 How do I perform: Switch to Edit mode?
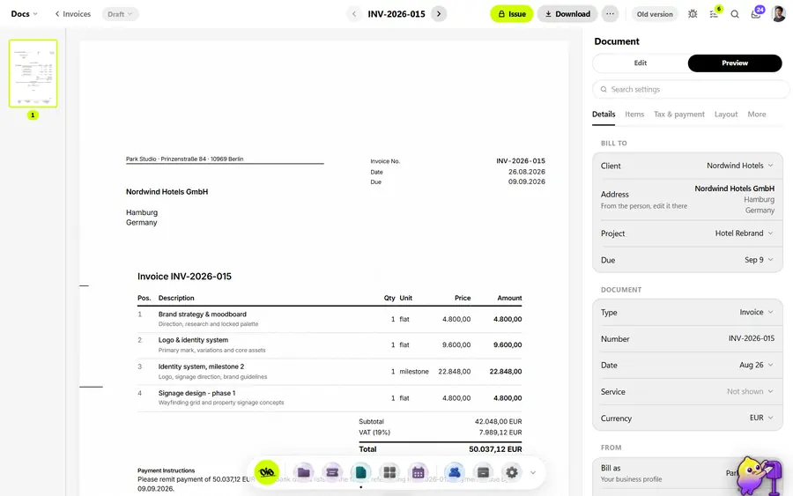641,63
